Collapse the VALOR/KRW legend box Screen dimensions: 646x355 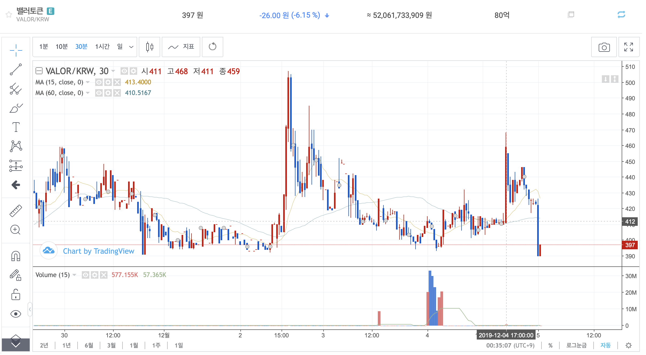tap(39, 71)
